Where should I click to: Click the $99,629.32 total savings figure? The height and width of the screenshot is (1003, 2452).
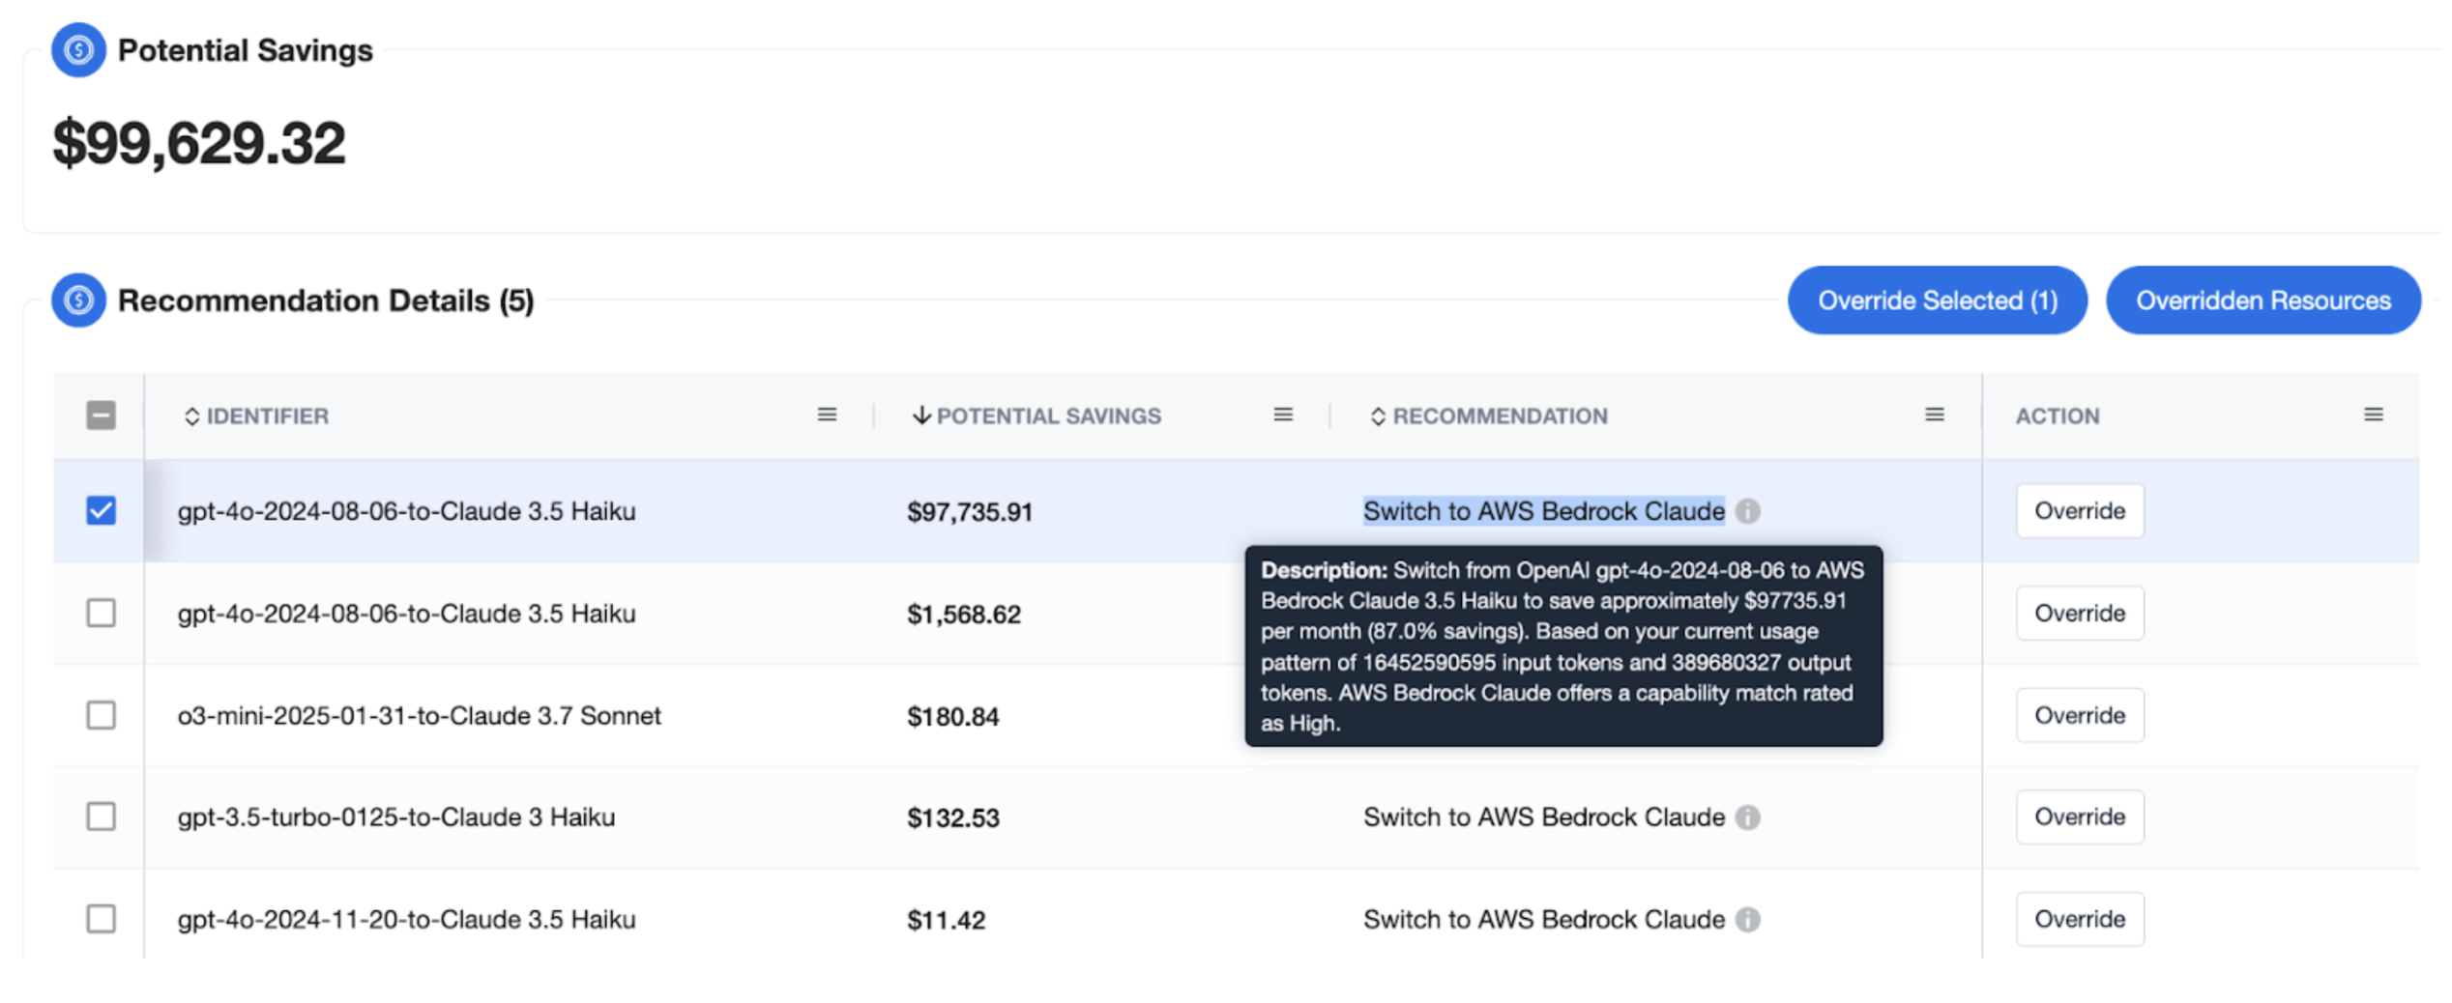199,143
